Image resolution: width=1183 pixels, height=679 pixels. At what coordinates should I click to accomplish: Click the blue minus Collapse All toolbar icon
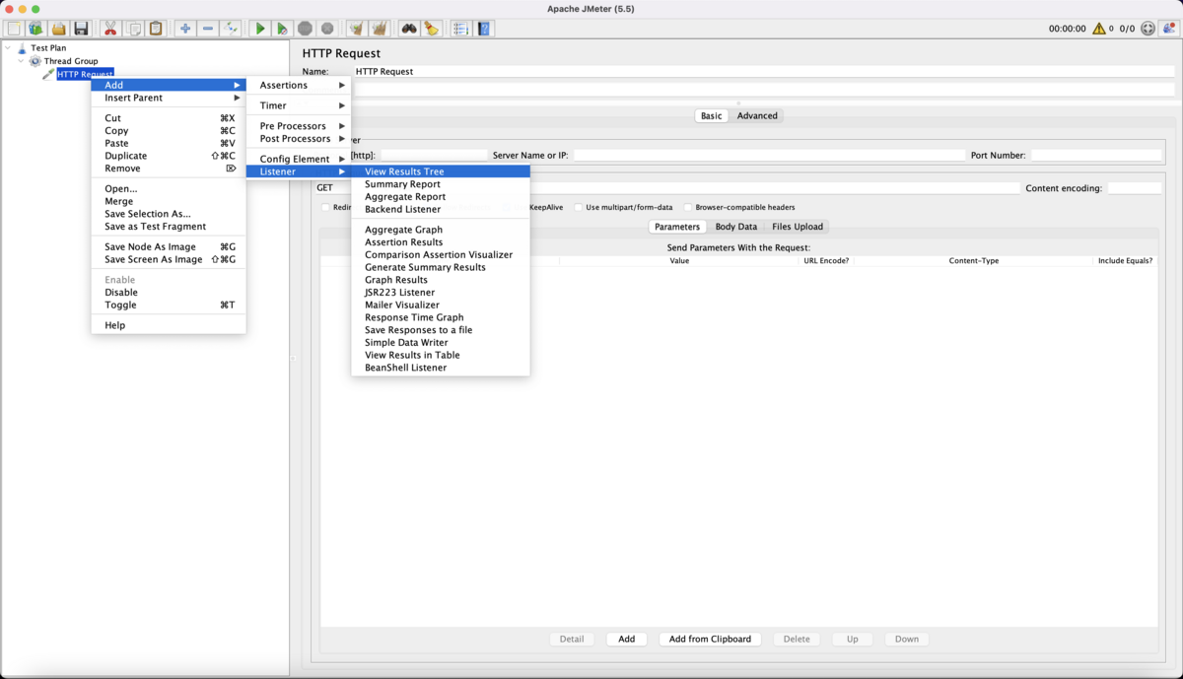(208, 29)
